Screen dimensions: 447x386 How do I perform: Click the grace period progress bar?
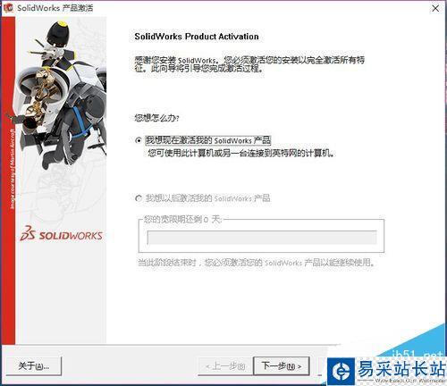pos(262,238)
